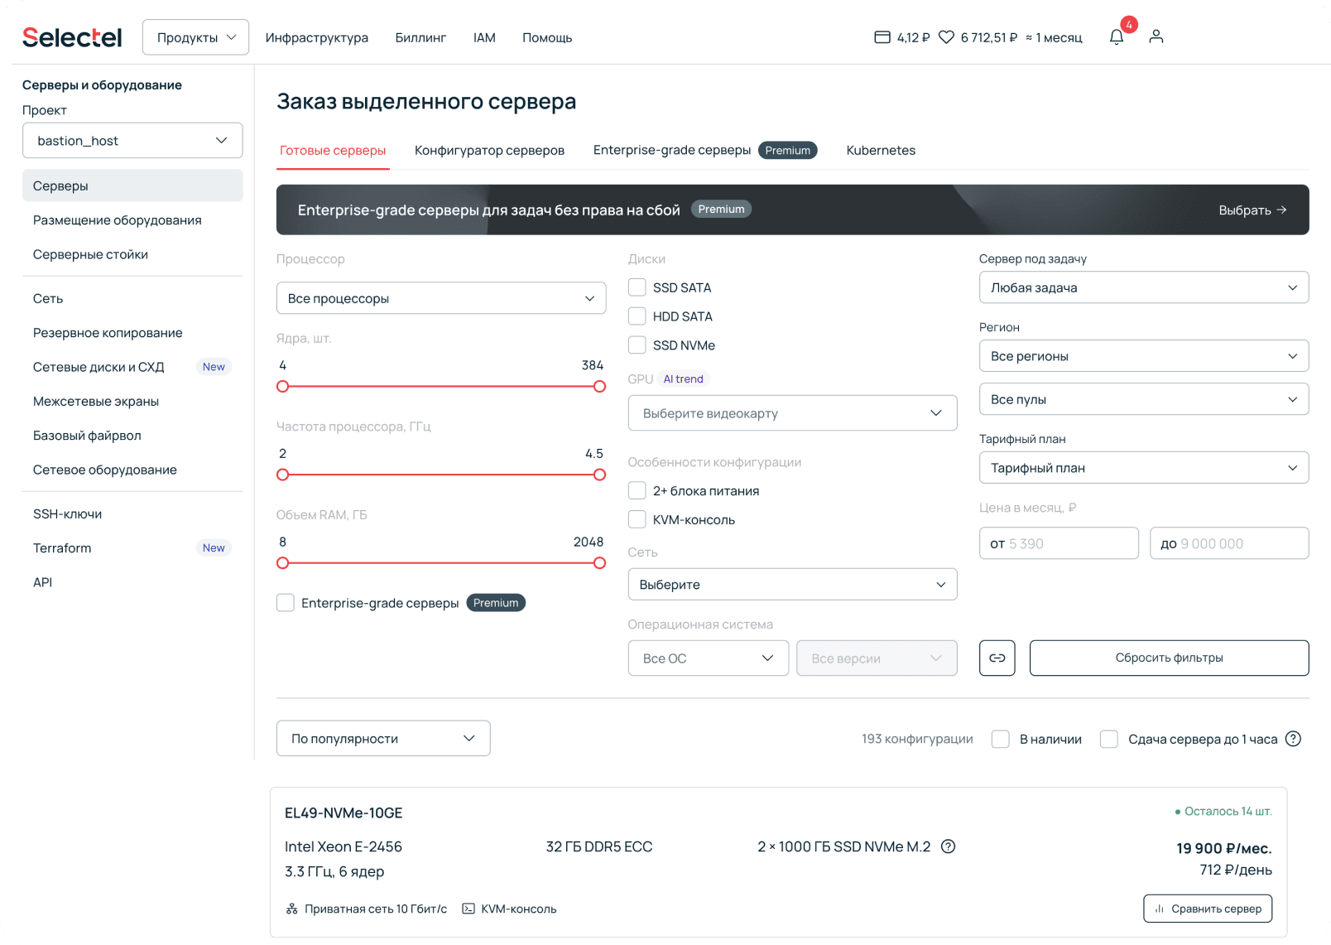Open Тарифный план dropdown

[x=1144, y=468]
